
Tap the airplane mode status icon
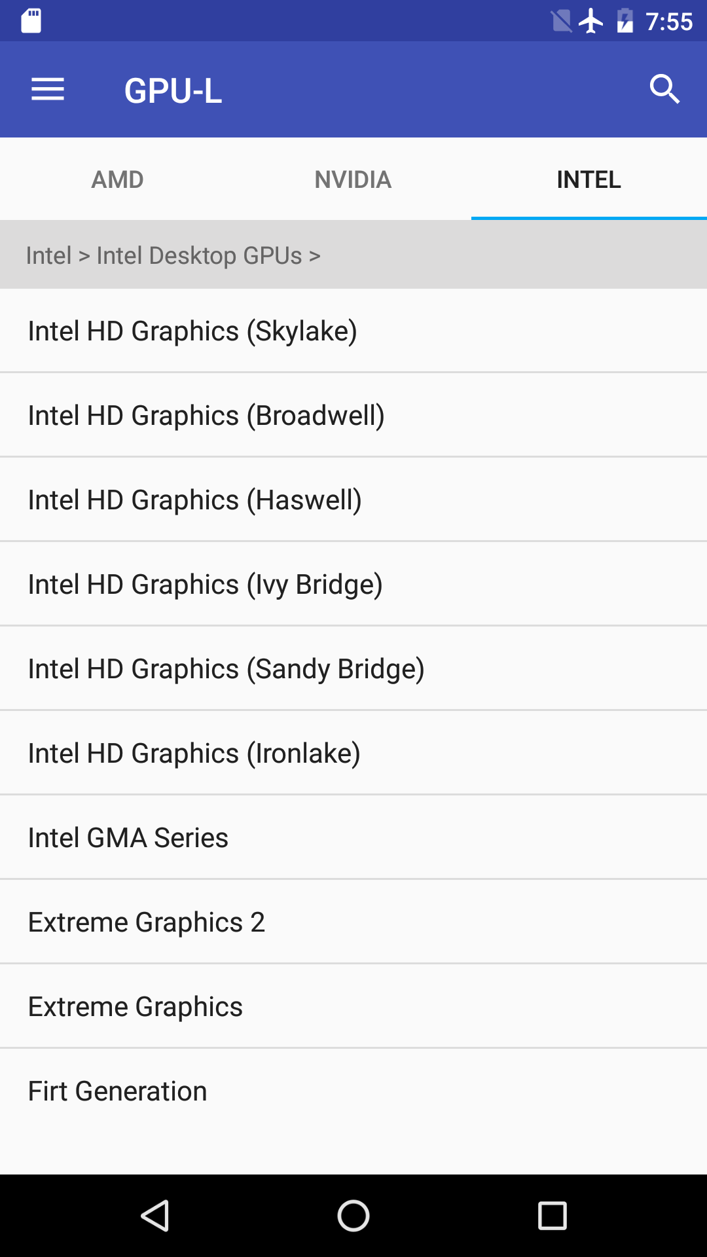point(591,20)
